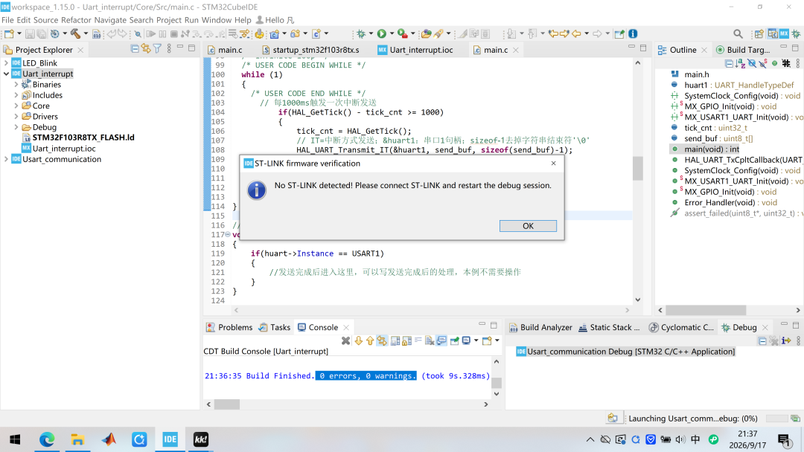Toggle Link with Editor in Project Explorer
The image size is (804, 452).
pyautogui.click(x=146, y=48)
